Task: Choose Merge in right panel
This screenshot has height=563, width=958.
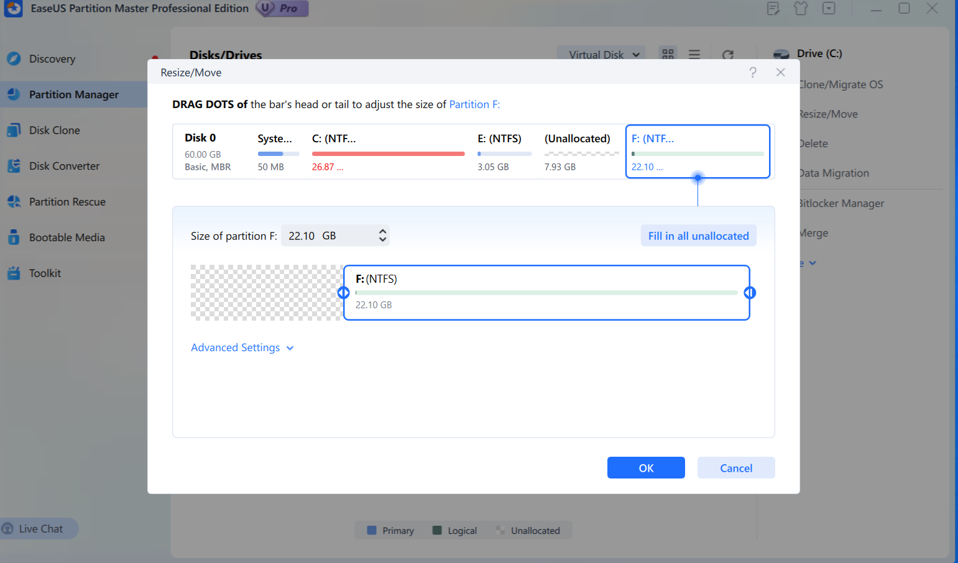Action: [x=814, y=233]
